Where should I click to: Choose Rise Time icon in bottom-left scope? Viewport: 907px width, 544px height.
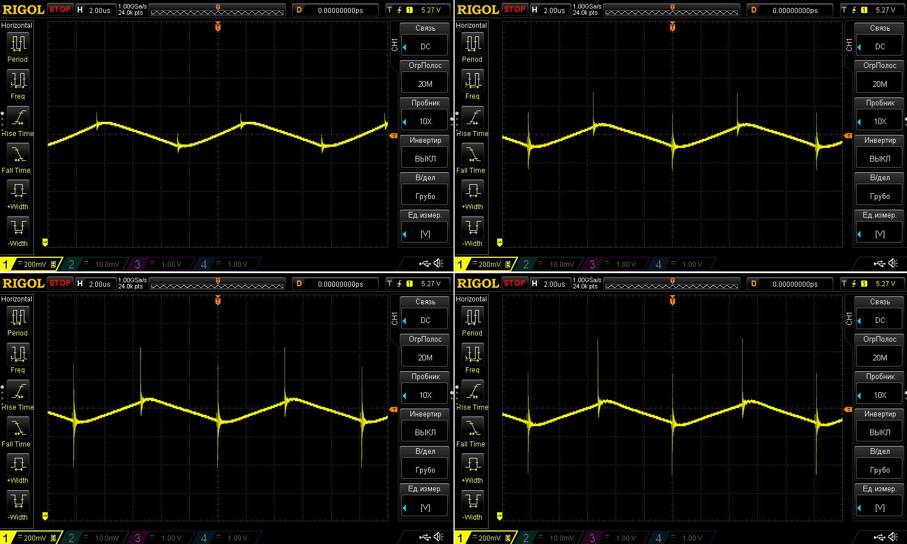pos(18,392)
